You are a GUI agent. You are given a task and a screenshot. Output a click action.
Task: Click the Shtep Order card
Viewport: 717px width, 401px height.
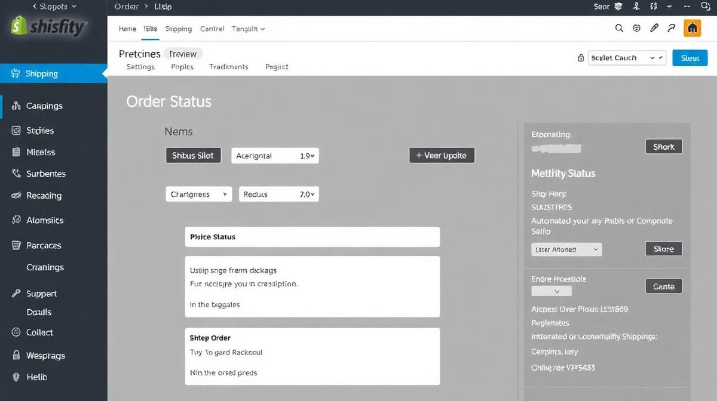[312, 356]
